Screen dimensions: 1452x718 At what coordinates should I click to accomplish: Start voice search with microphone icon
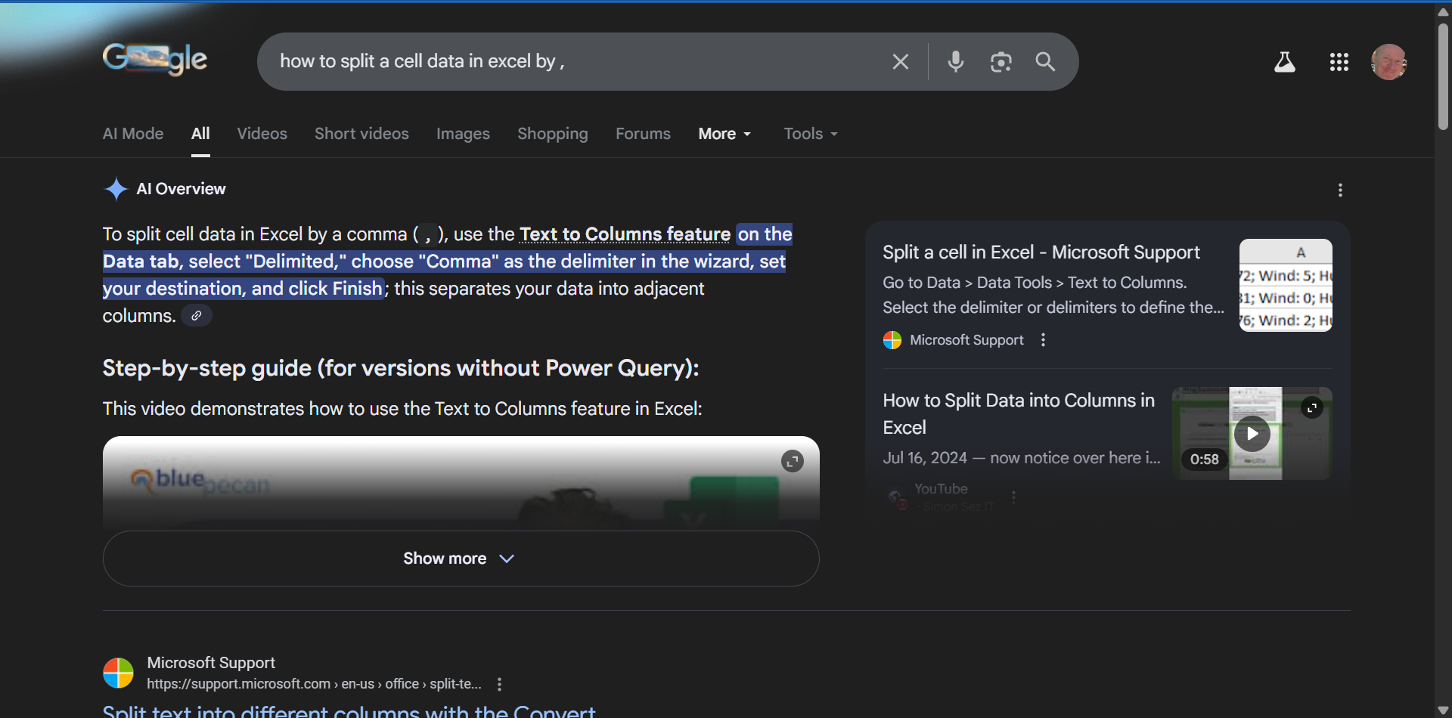(x=955, y=62)
